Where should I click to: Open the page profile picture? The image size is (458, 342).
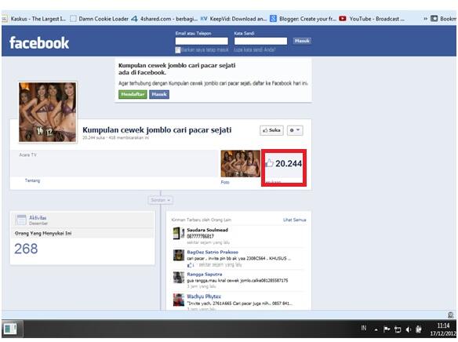tap(48, 112)
